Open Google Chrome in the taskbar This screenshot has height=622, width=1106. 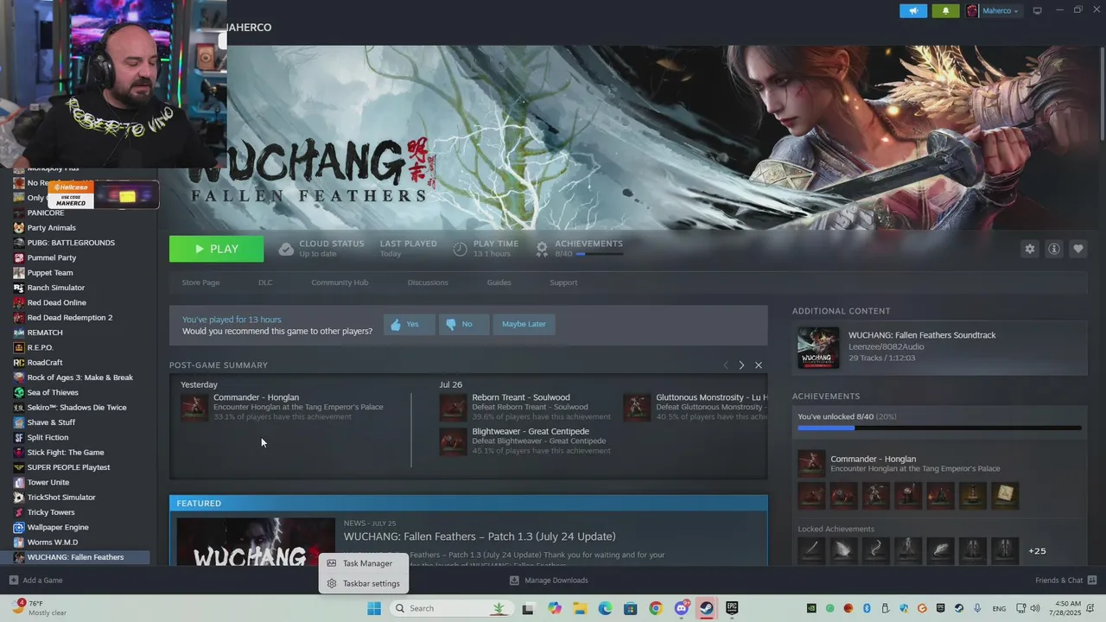(x=656, y=608)
